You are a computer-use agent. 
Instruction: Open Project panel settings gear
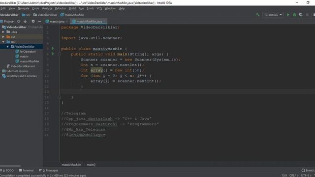pyautogui.click(x=33, y=21)
